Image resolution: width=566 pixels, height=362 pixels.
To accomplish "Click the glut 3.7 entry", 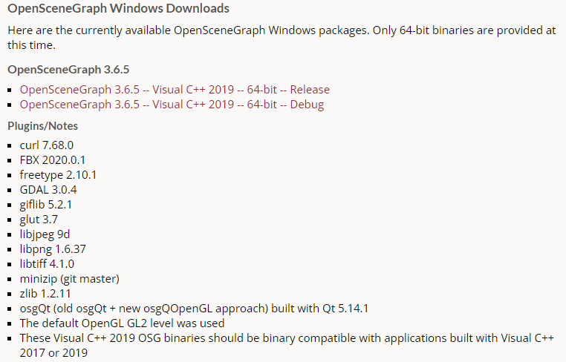I will pyautogui.click(x=39, y=220).
